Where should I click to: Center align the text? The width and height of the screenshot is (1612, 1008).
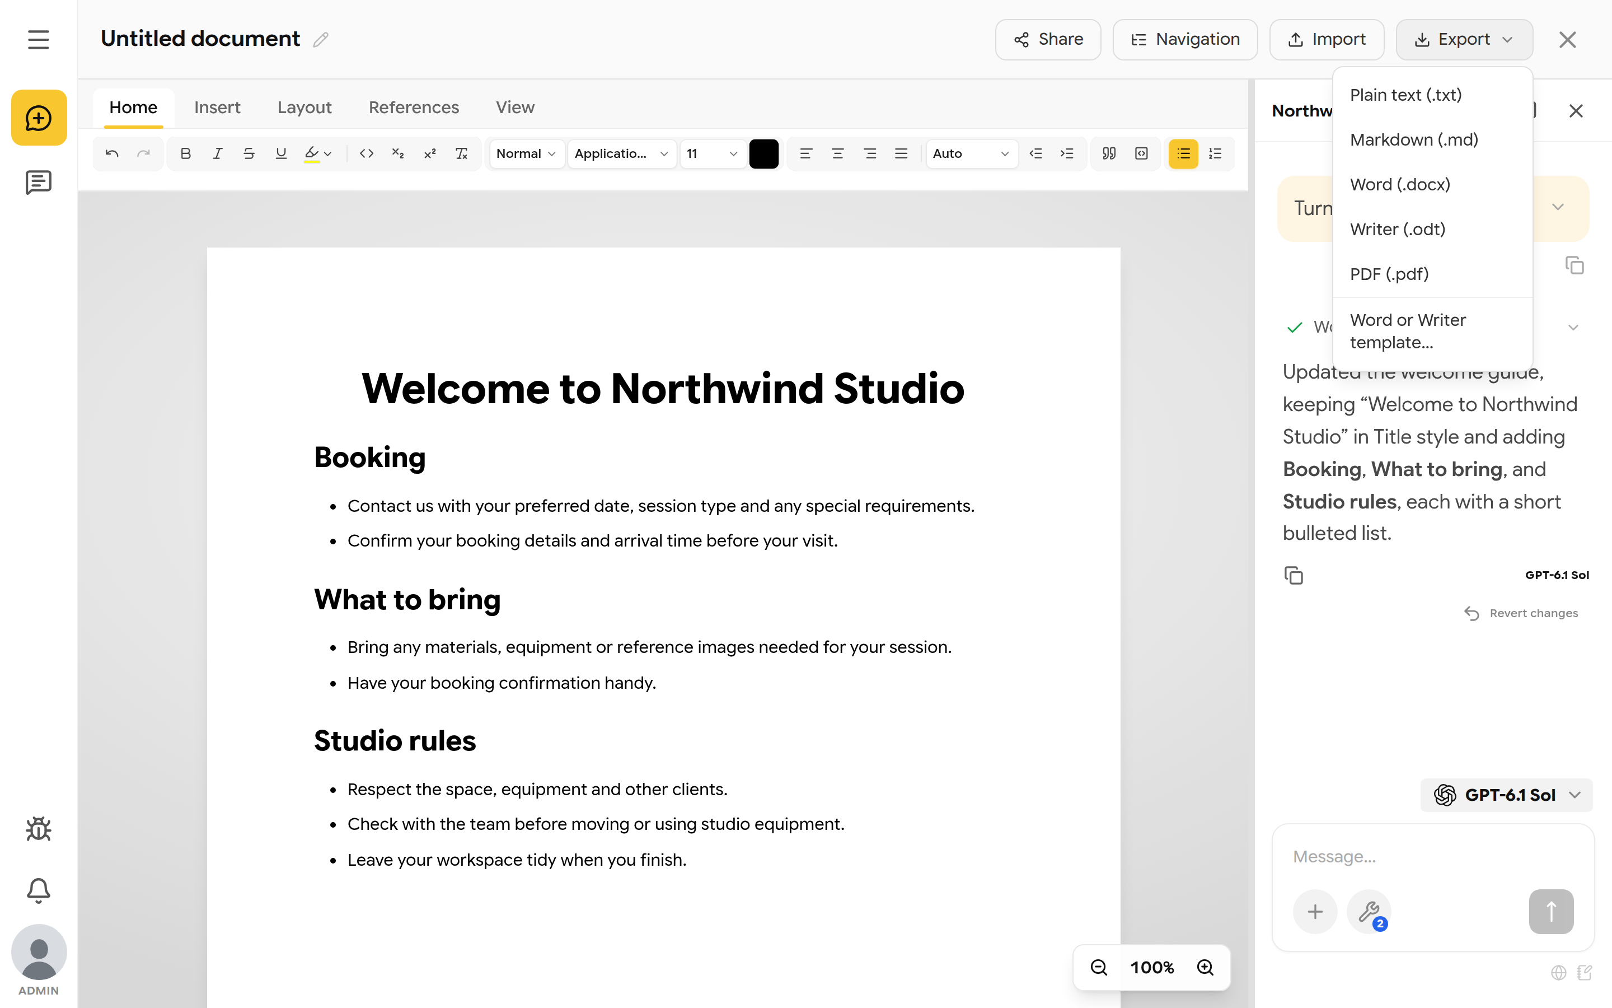coord(838,153)
